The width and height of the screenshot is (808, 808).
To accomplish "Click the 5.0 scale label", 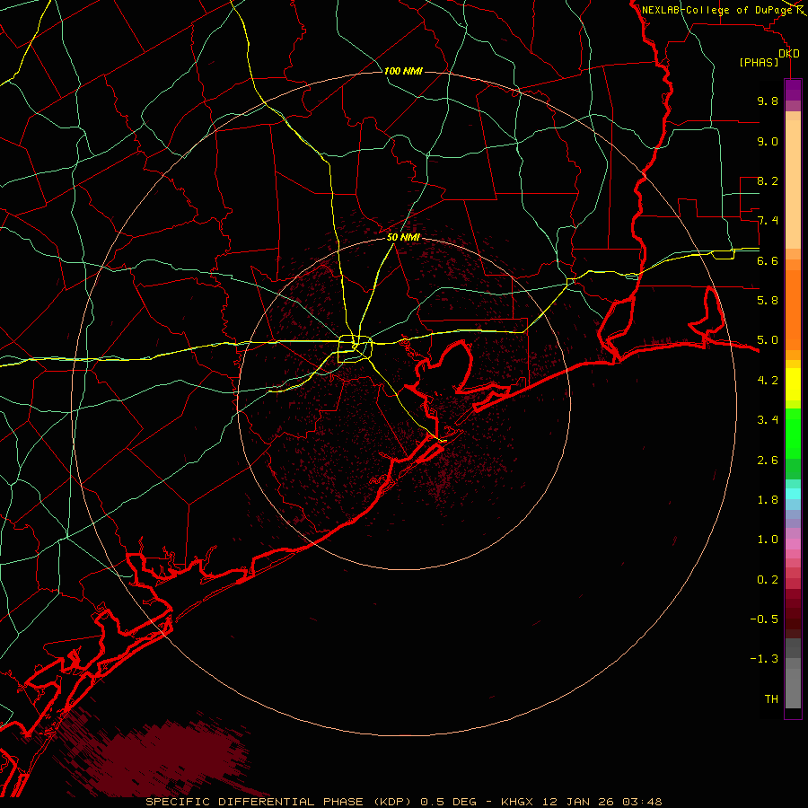I will click(x=768, y=340).
